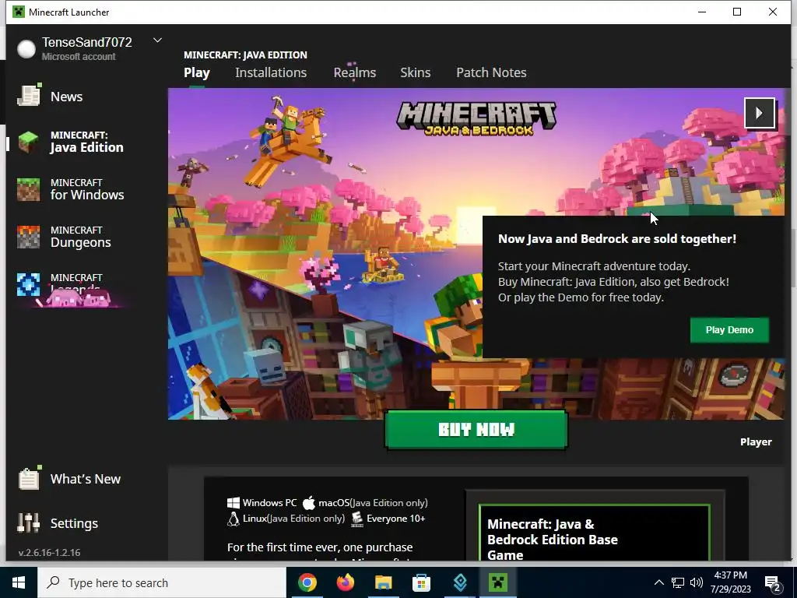The height and width of the screenshot is (598, 797).
Task: Click the taskbar clock showing 4:37 PM
Action: point(730,582)
